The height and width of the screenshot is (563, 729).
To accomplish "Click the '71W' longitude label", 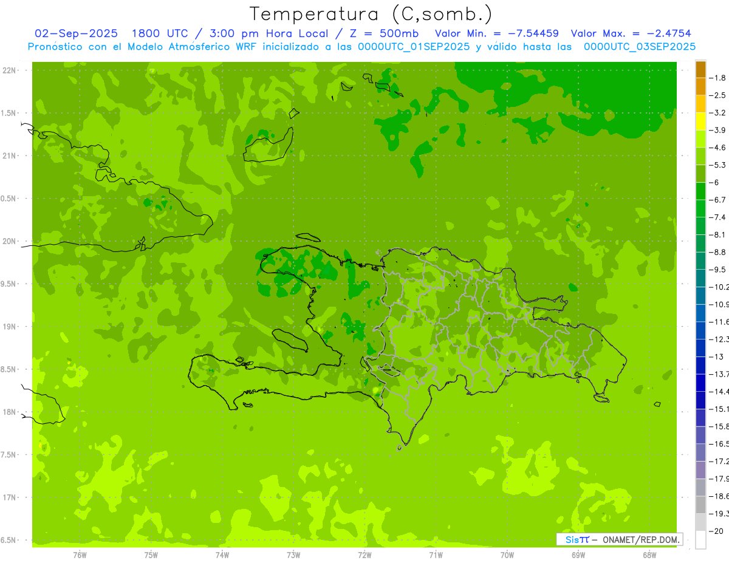I will 436,555.
